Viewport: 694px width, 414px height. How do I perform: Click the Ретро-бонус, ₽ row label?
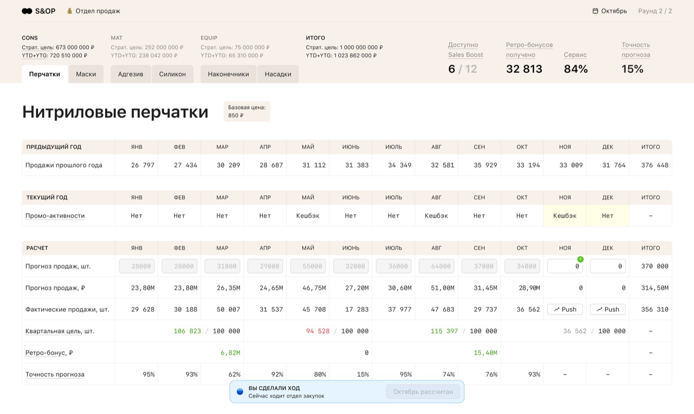coord(49,353)
